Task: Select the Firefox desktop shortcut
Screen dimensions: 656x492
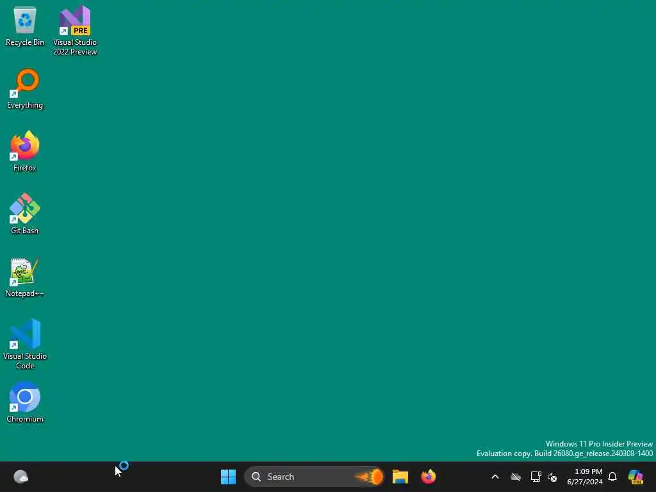Action: [25, 151]
